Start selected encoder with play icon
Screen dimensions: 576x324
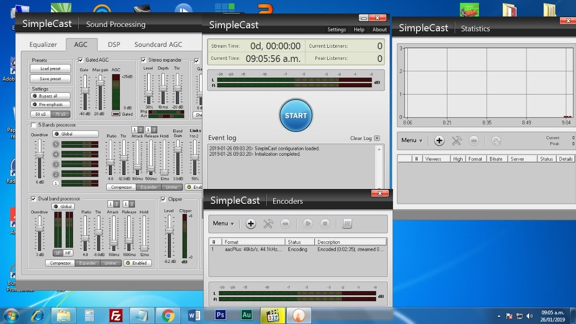click(x=308, y=224)
